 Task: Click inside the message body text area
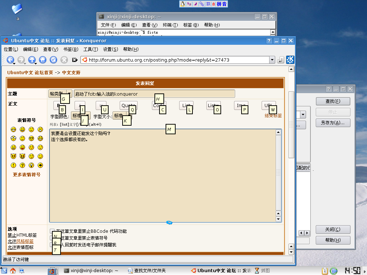163,175
